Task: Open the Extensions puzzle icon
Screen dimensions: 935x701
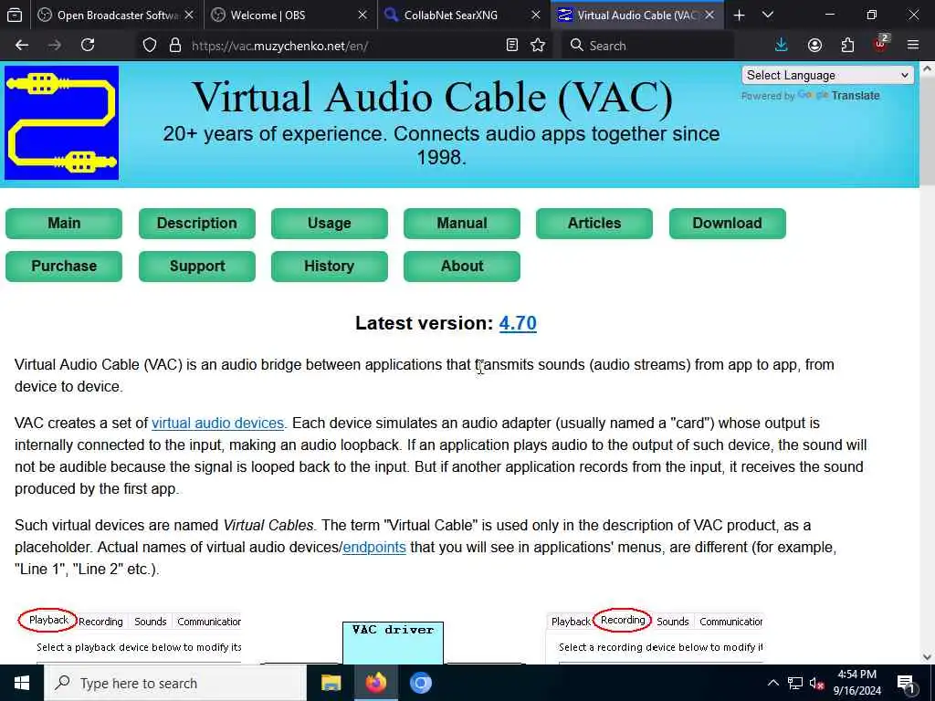Action: [847, 46]
